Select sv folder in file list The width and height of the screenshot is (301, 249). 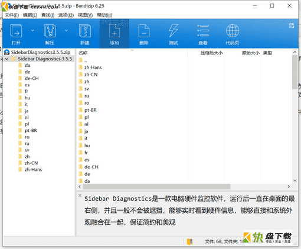point(87,89)
